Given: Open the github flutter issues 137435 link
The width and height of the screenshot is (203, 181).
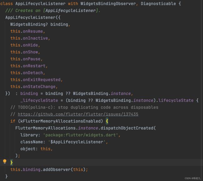Looking at the screenshot, I should click(78, 114).
